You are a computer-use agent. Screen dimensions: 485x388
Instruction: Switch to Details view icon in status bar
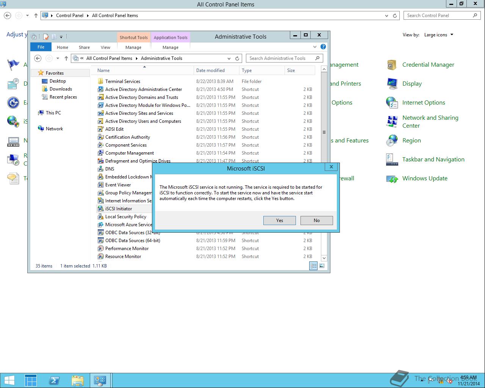[x=313, y=266]
